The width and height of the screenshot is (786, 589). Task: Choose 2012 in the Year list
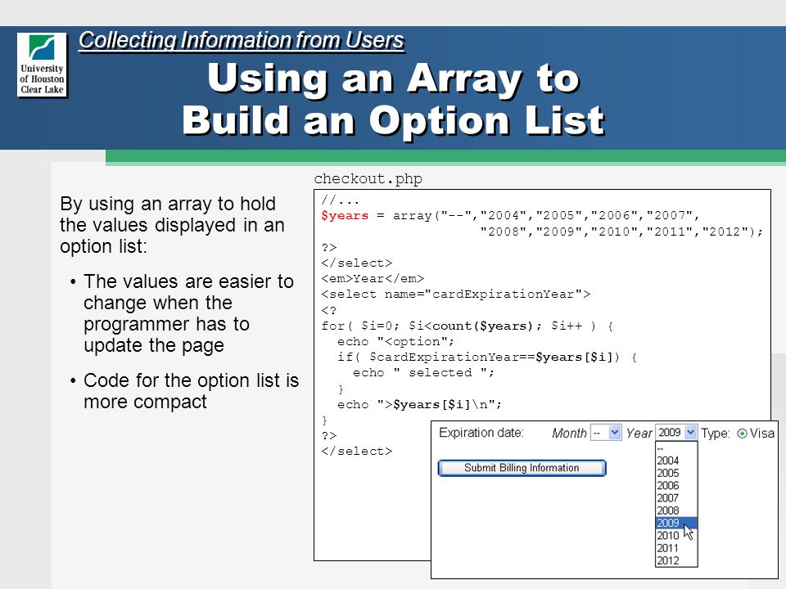[x=675, y=560]
